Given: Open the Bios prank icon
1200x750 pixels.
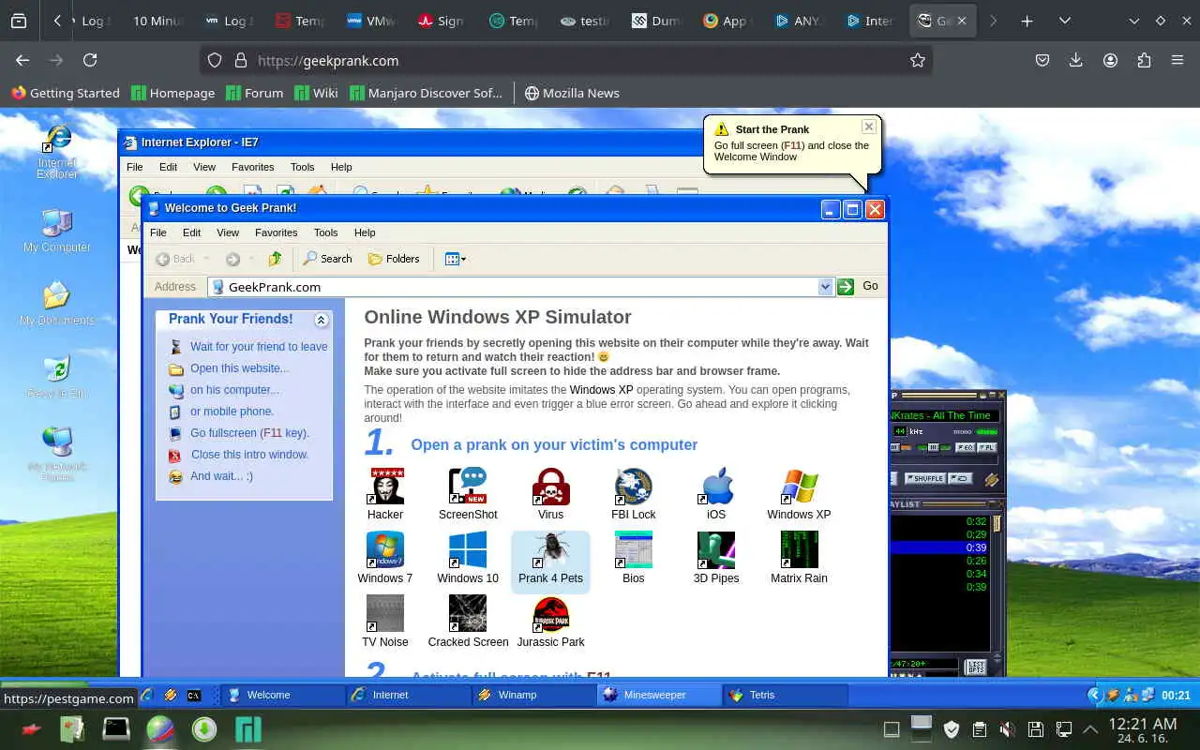Looking at the screenshot, I should click(634, 558).
